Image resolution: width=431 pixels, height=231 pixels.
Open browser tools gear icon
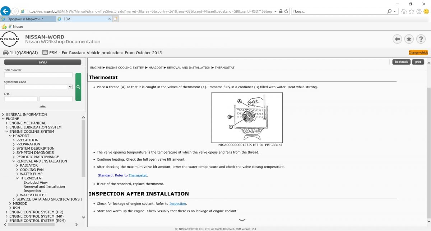click(419, 11)
